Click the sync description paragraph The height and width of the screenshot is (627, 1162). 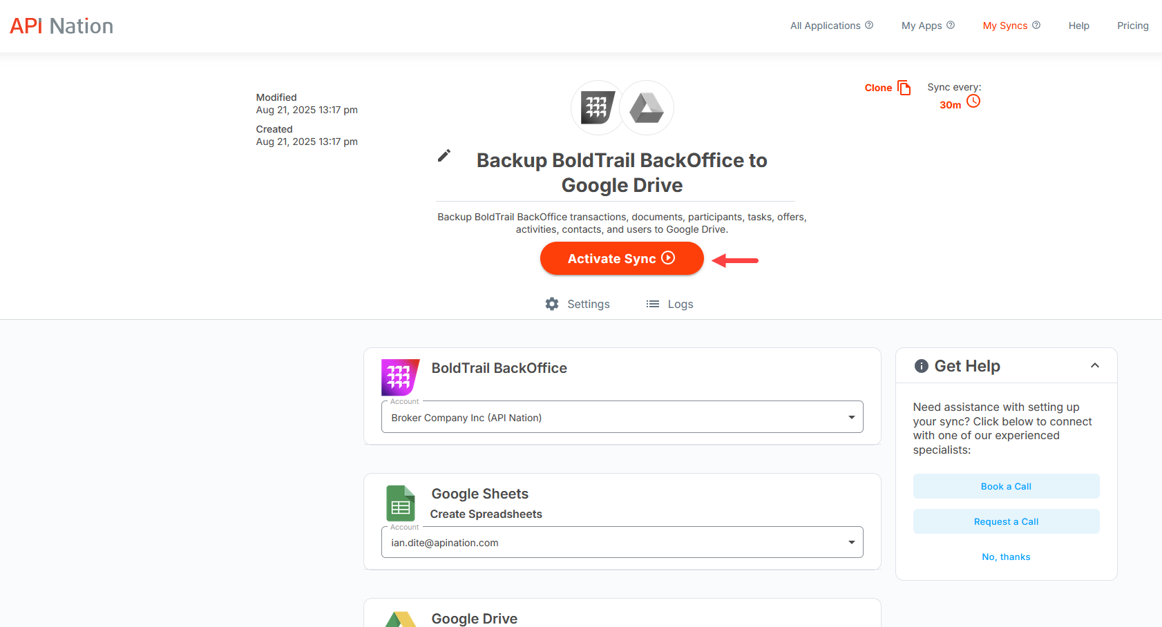click(x=622, y=223)
